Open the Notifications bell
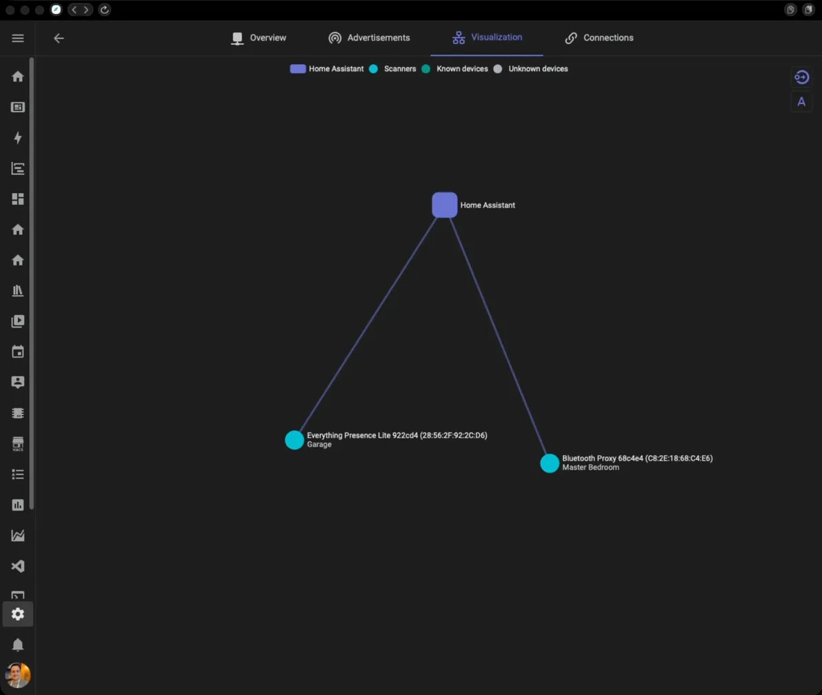The image size is (822, 695). 18,644
